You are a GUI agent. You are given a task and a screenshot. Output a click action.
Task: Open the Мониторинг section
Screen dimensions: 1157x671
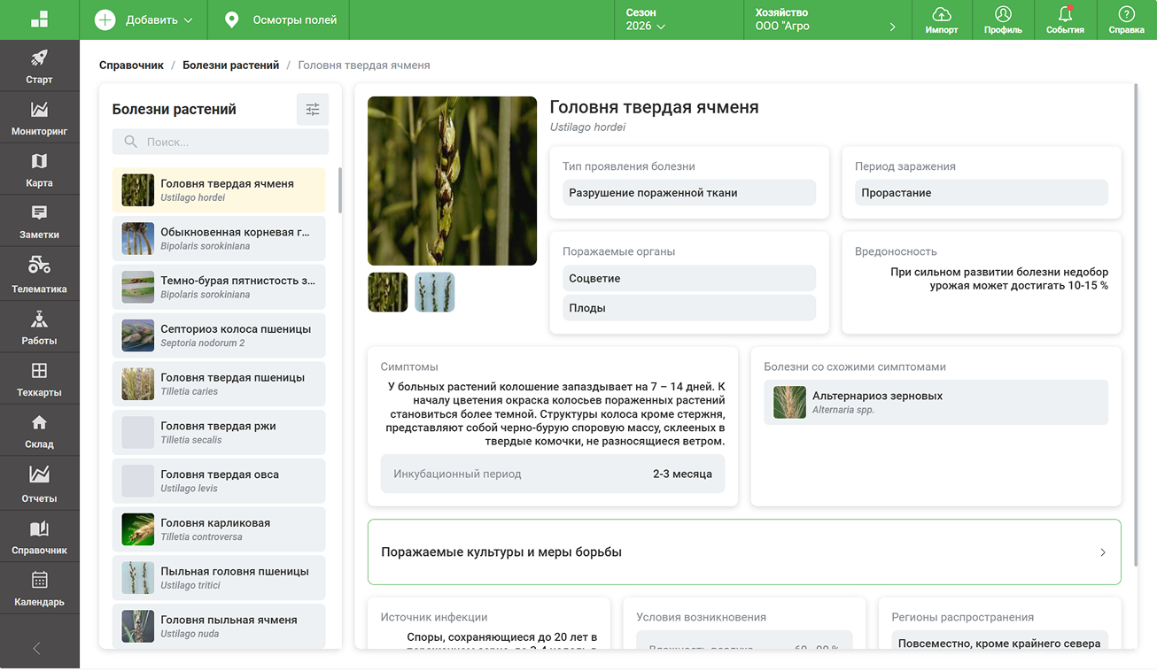click(39, 118)
